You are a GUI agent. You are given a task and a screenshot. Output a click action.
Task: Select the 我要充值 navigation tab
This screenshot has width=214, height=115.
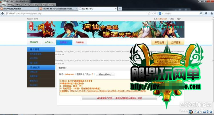pyautogui.click(x=79, y=42)
